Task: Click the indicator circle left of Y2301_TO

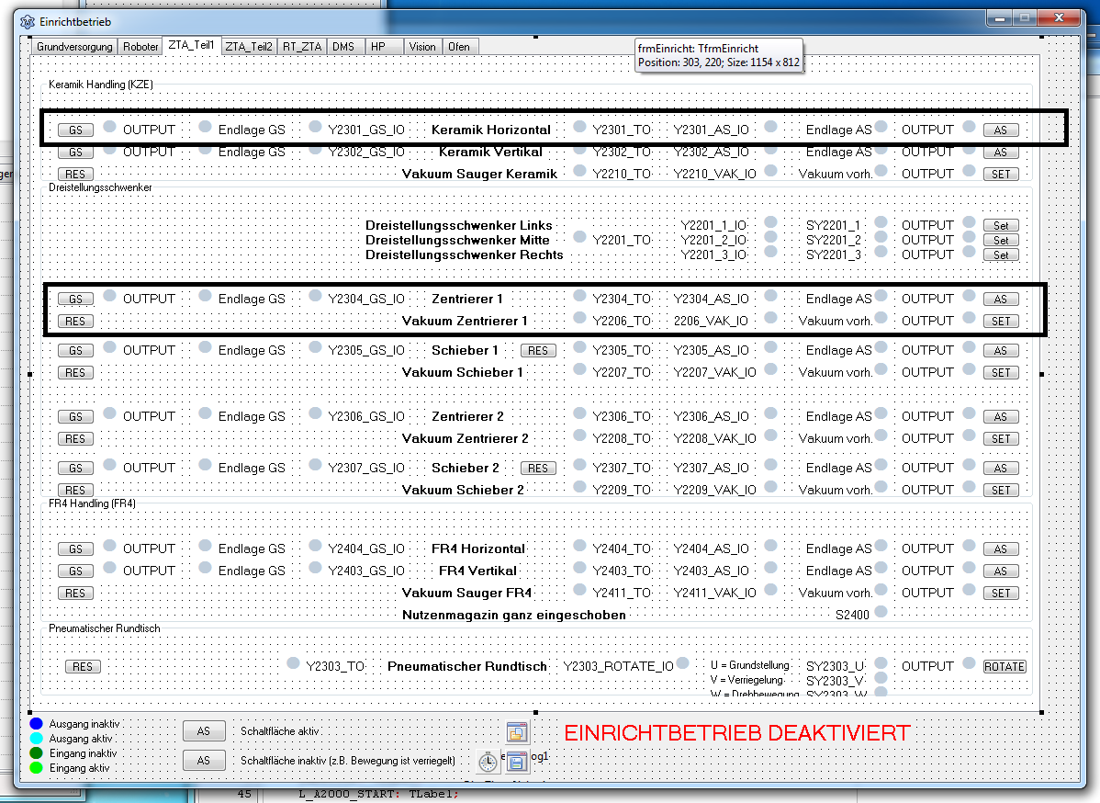Action: (x=578, y=127)
